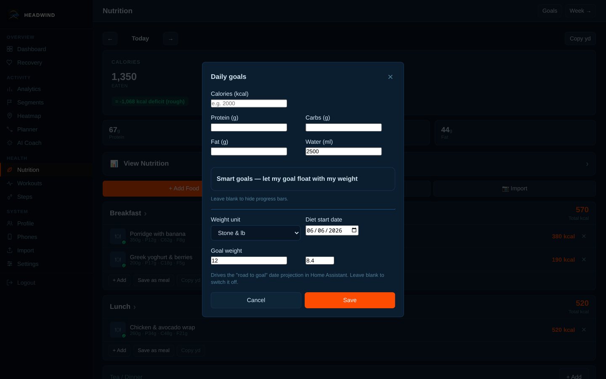Go to the next day arrow
This screenshot has height=379, width=606.
(170, 39)
